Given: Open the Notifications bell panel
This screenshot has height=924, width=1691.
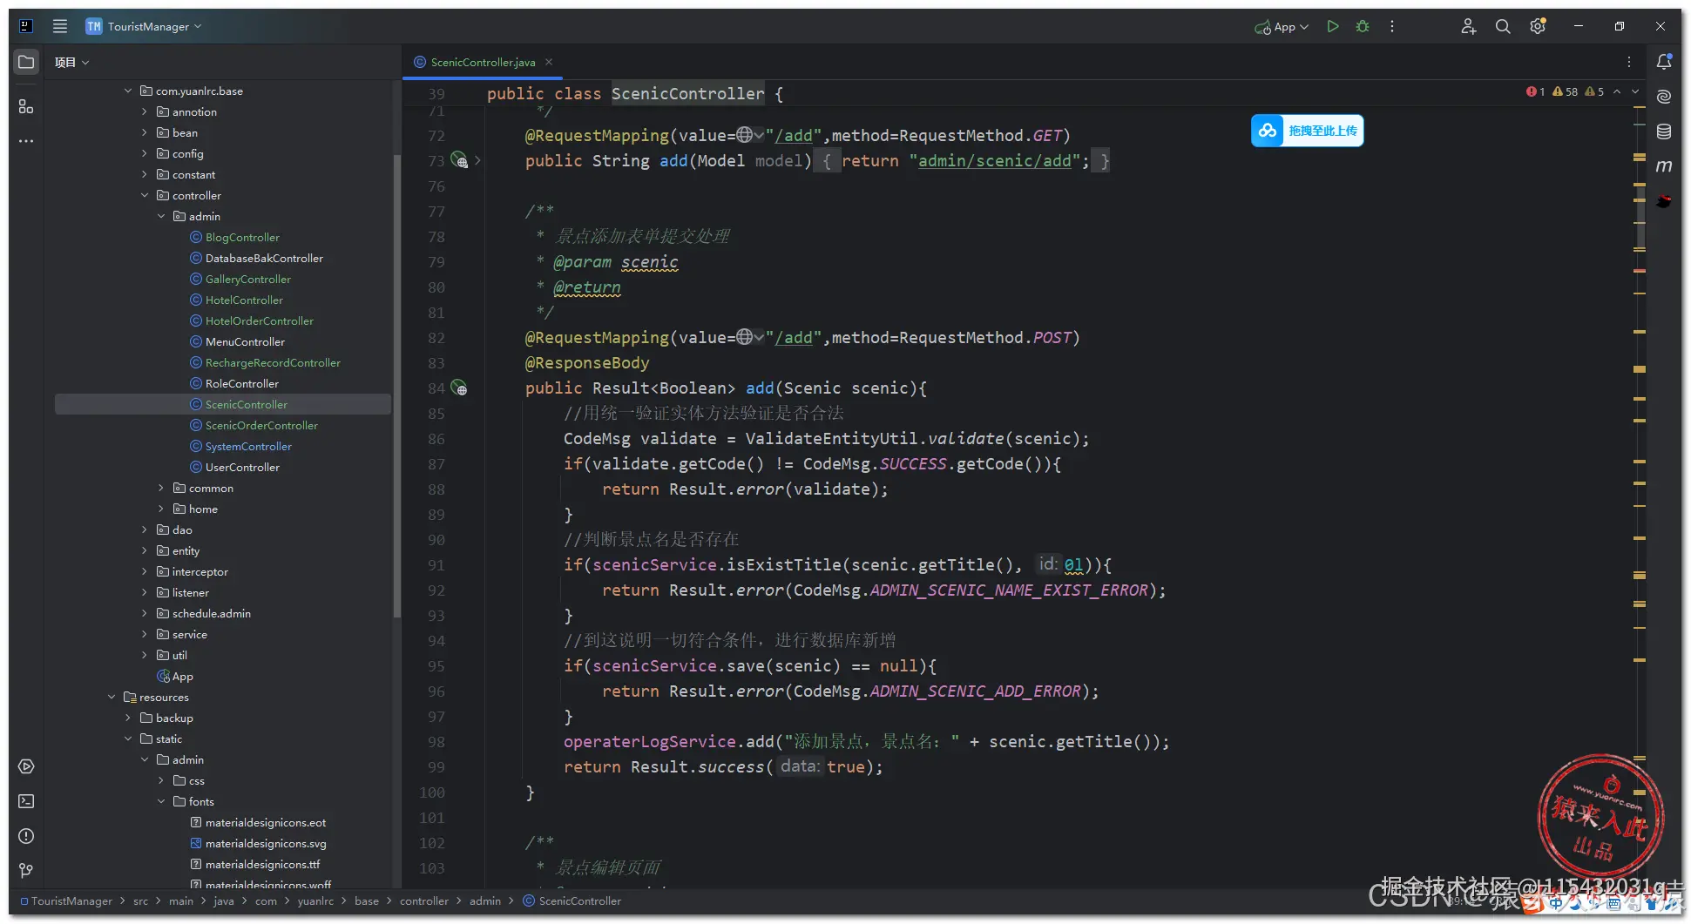Looking at the screenshot, I should coord(1664,62).
